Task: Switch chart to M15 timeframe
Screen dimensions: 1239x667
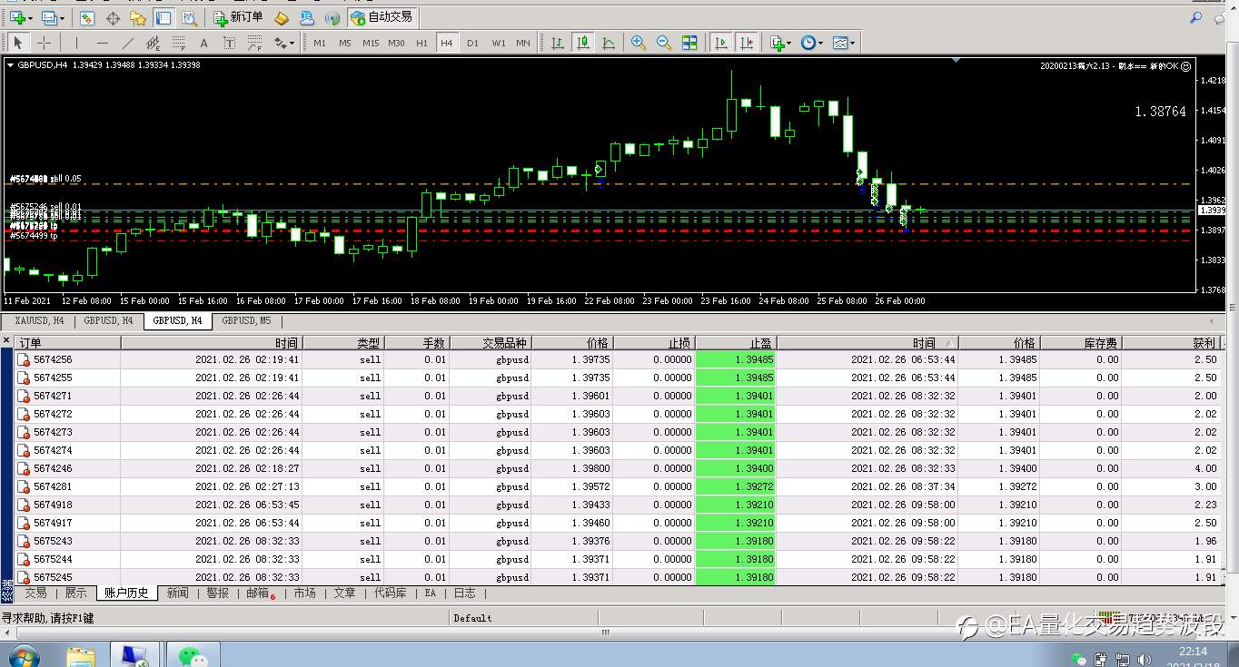Action: [371, 43]
